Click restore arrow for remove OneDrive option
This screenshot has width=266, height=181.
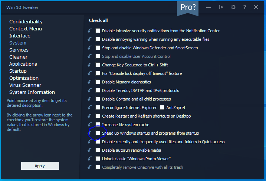90,167
